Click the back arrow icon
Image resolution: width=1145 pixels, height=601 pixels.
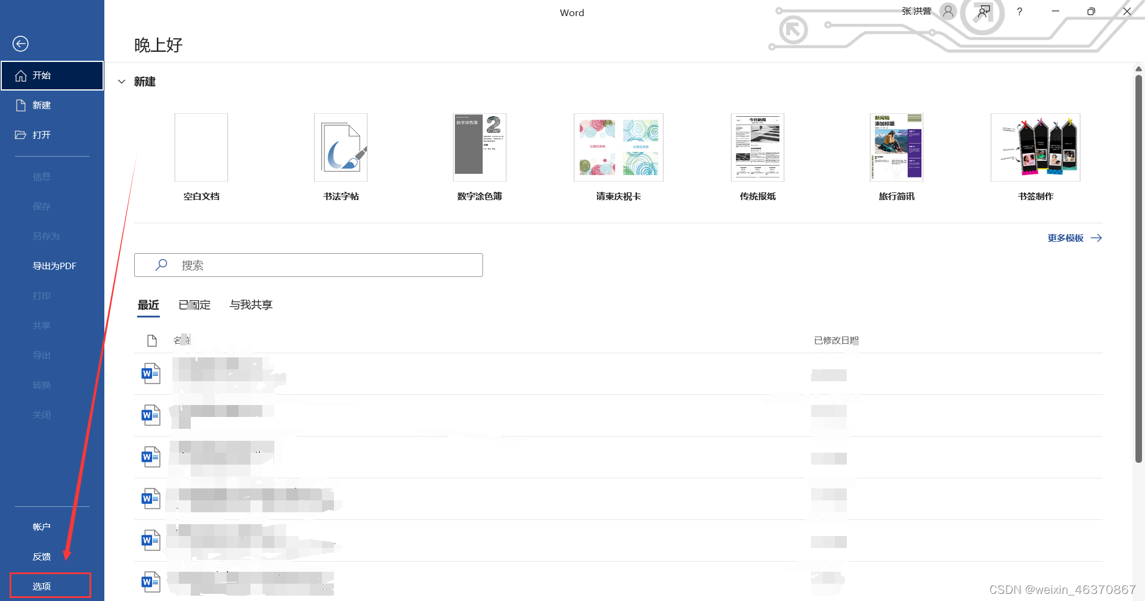(x=20, y=43)
